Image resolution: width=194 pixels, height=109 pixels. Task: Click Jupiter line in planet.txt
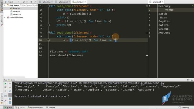click(164, 21)
